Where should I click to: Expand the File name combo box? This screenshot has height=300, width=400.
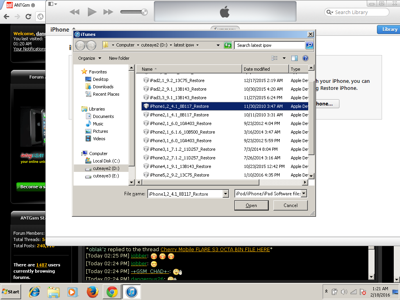pos(225,194)
